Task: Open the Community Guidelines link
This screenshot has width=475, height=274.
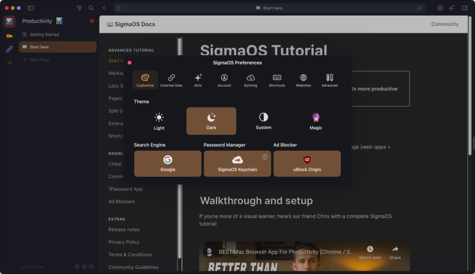Action: [134, 267]
